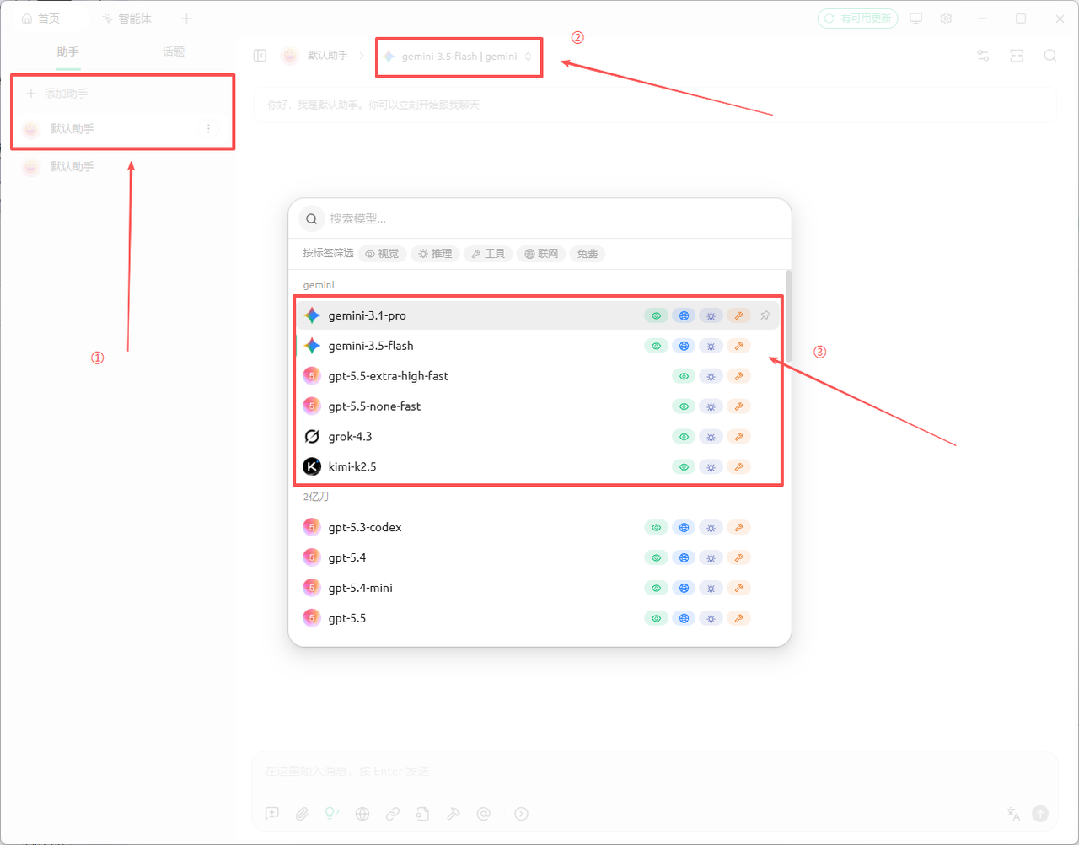This screenshot has height=845, width=1079.
Task: Click the 有可用更新 update button
Action: point(857,19)
